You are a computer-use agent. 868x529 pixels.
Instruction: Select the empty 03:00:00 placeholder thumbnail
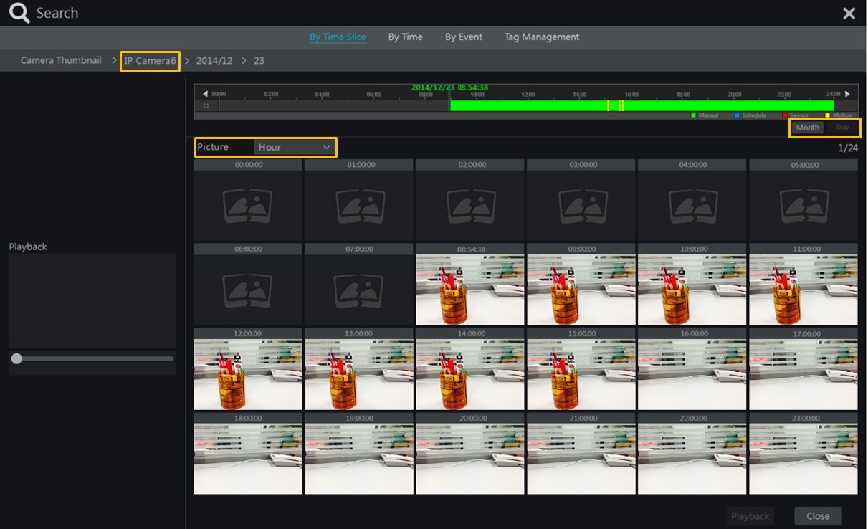pos(581,206)
